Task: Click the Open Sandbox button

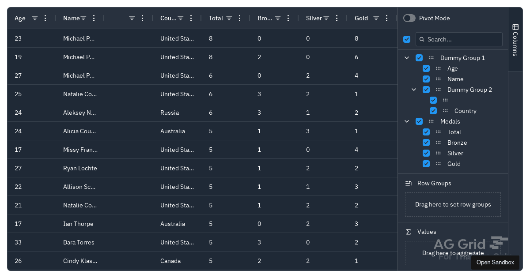Action: (x=495, y=263)
